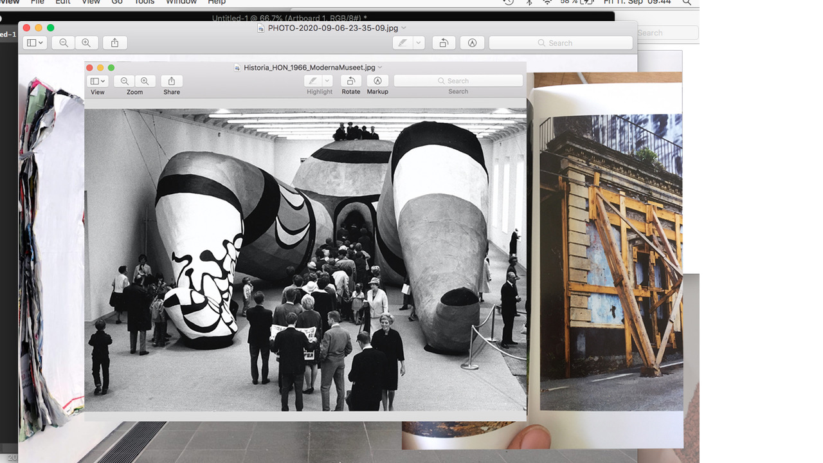Zoom out in the Historia_HON_1966 window

(124, 81)
